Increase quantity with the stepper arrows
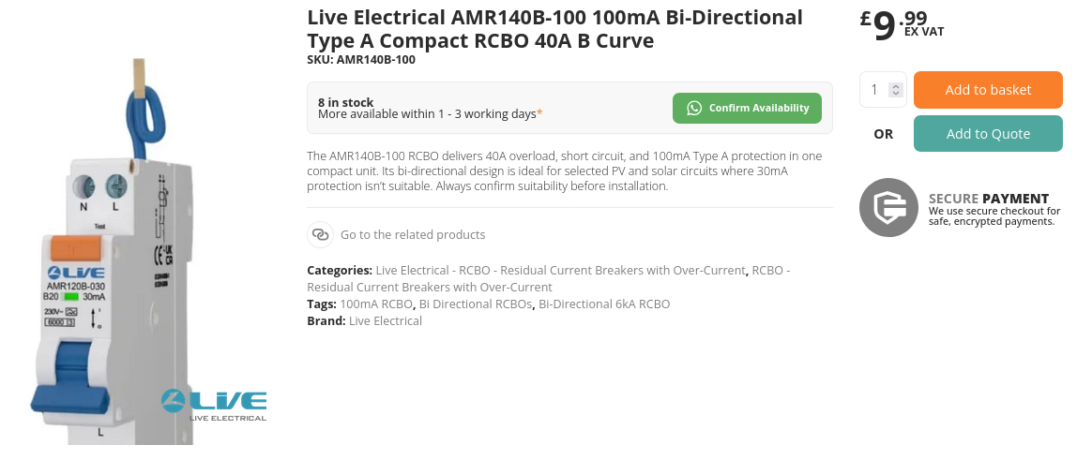Viewport: 1077px width, 460px height. 896,86
